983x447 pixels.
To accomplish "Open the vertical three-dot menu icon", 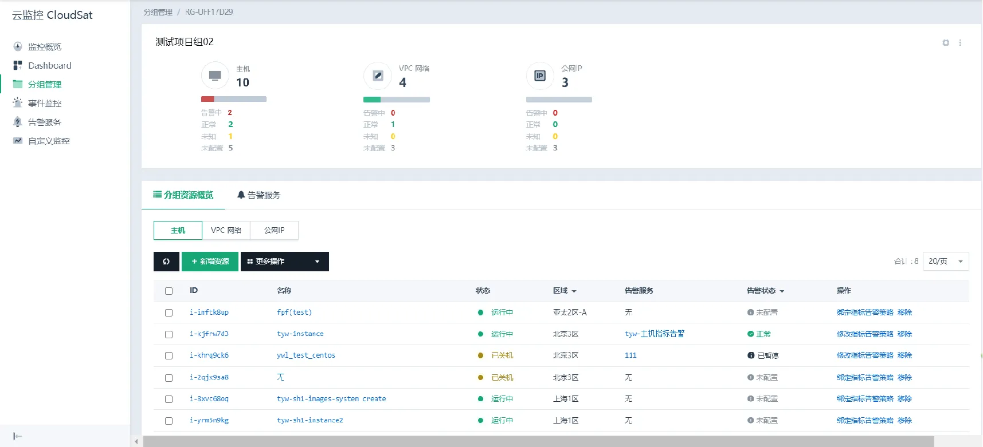I will coord(960,43).
